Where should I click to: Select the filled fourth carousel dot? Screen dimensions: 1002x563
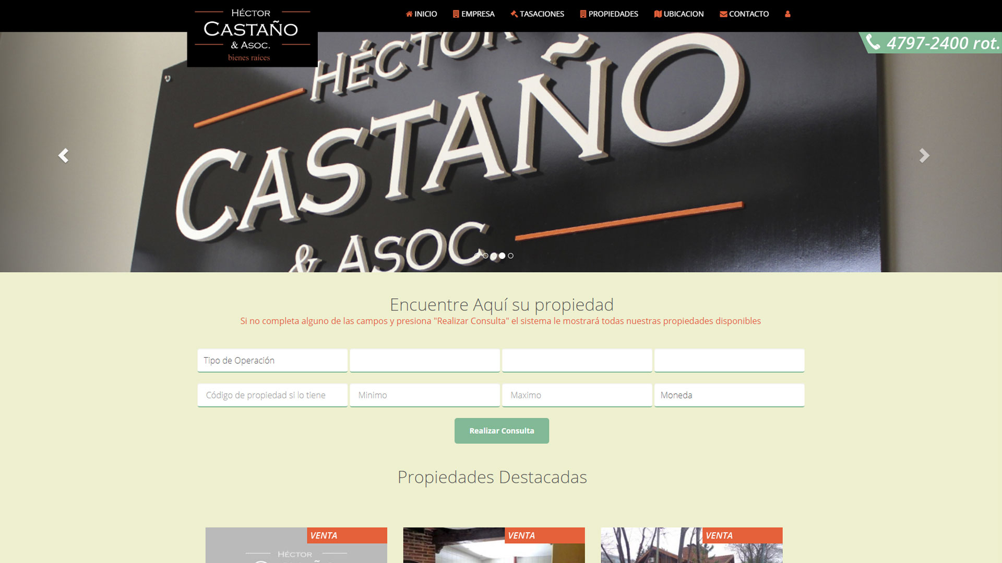coord(502,255)
